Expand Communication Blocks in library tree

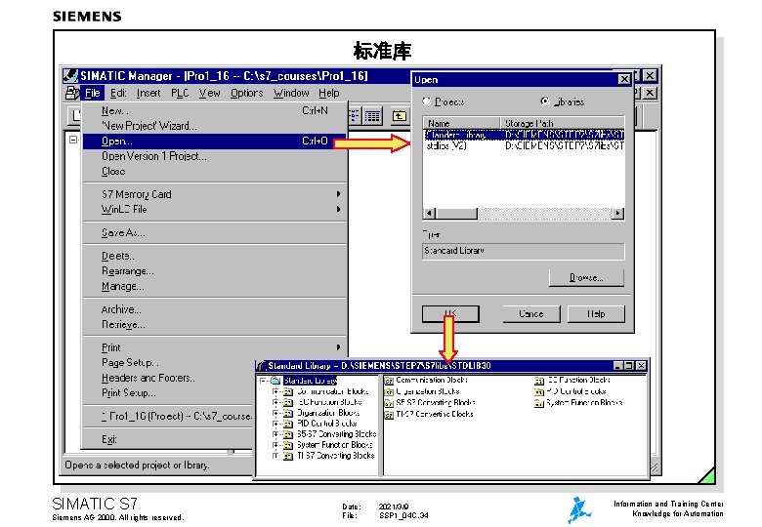275,391
